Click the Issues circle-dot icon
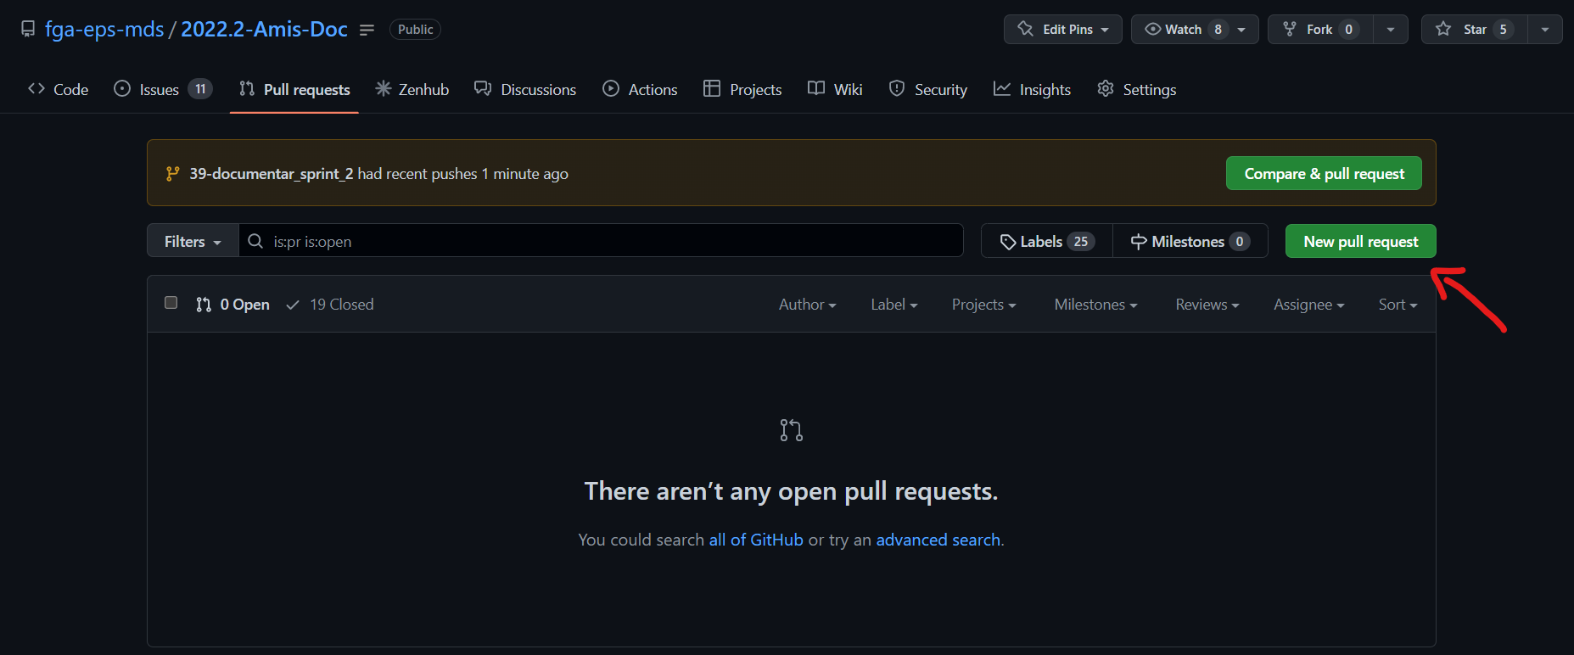This screenshot has width=1574, height=655. tap(122, 88)
